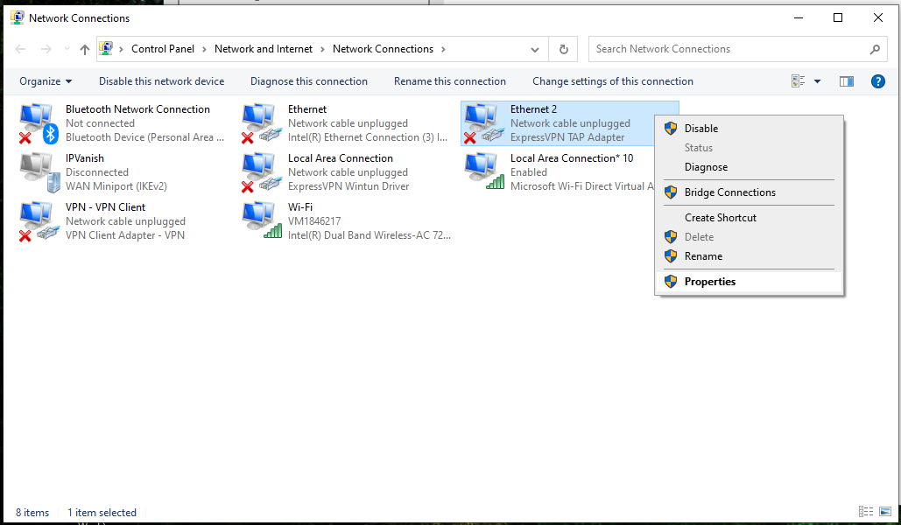This screenshot has height=525, width=901.
Task: Show the preview pane icon
Action: (x=847, y=81)
